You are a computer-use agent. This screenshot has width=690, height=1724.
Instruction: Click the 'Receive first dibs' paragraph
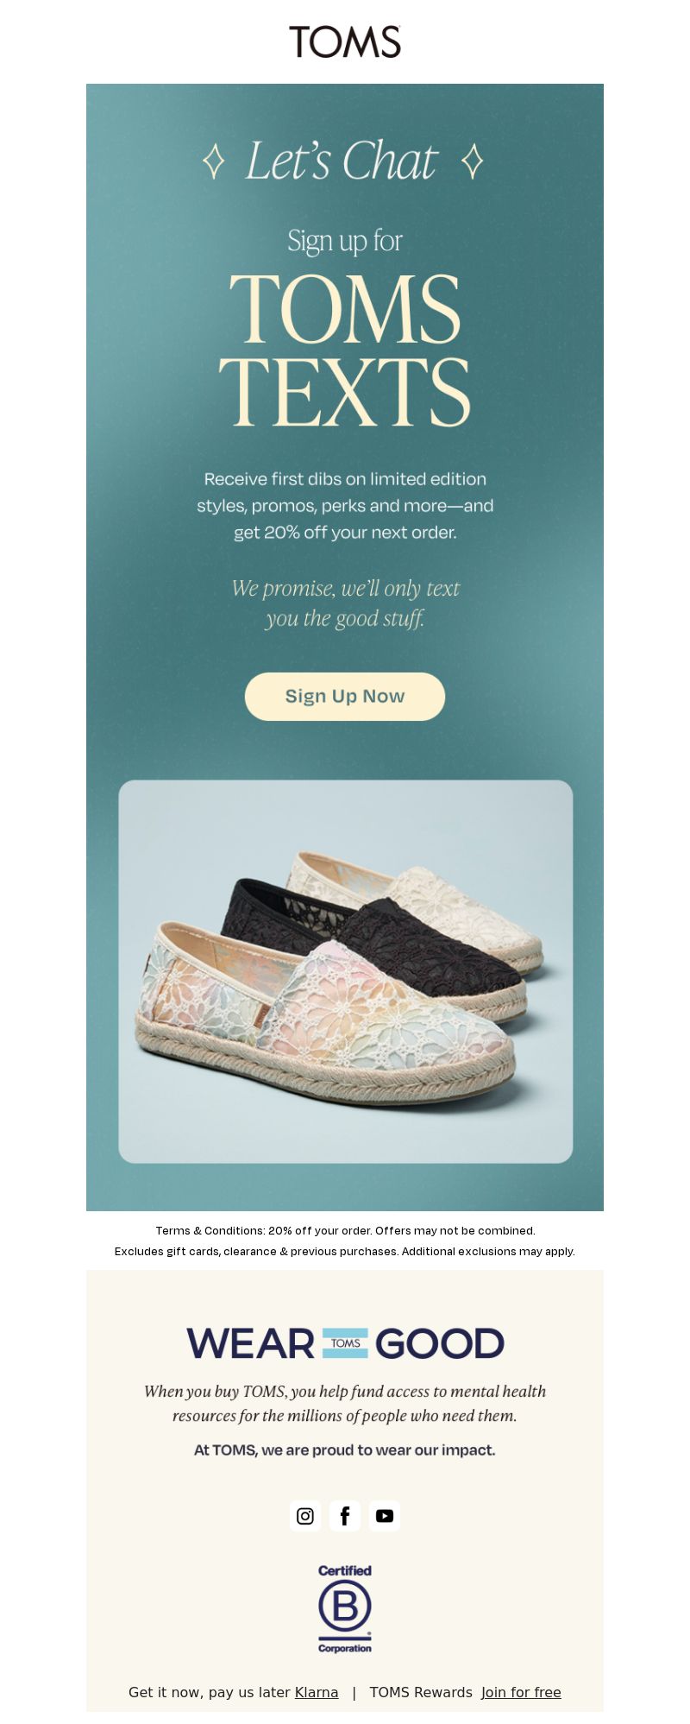pos(345,505)
